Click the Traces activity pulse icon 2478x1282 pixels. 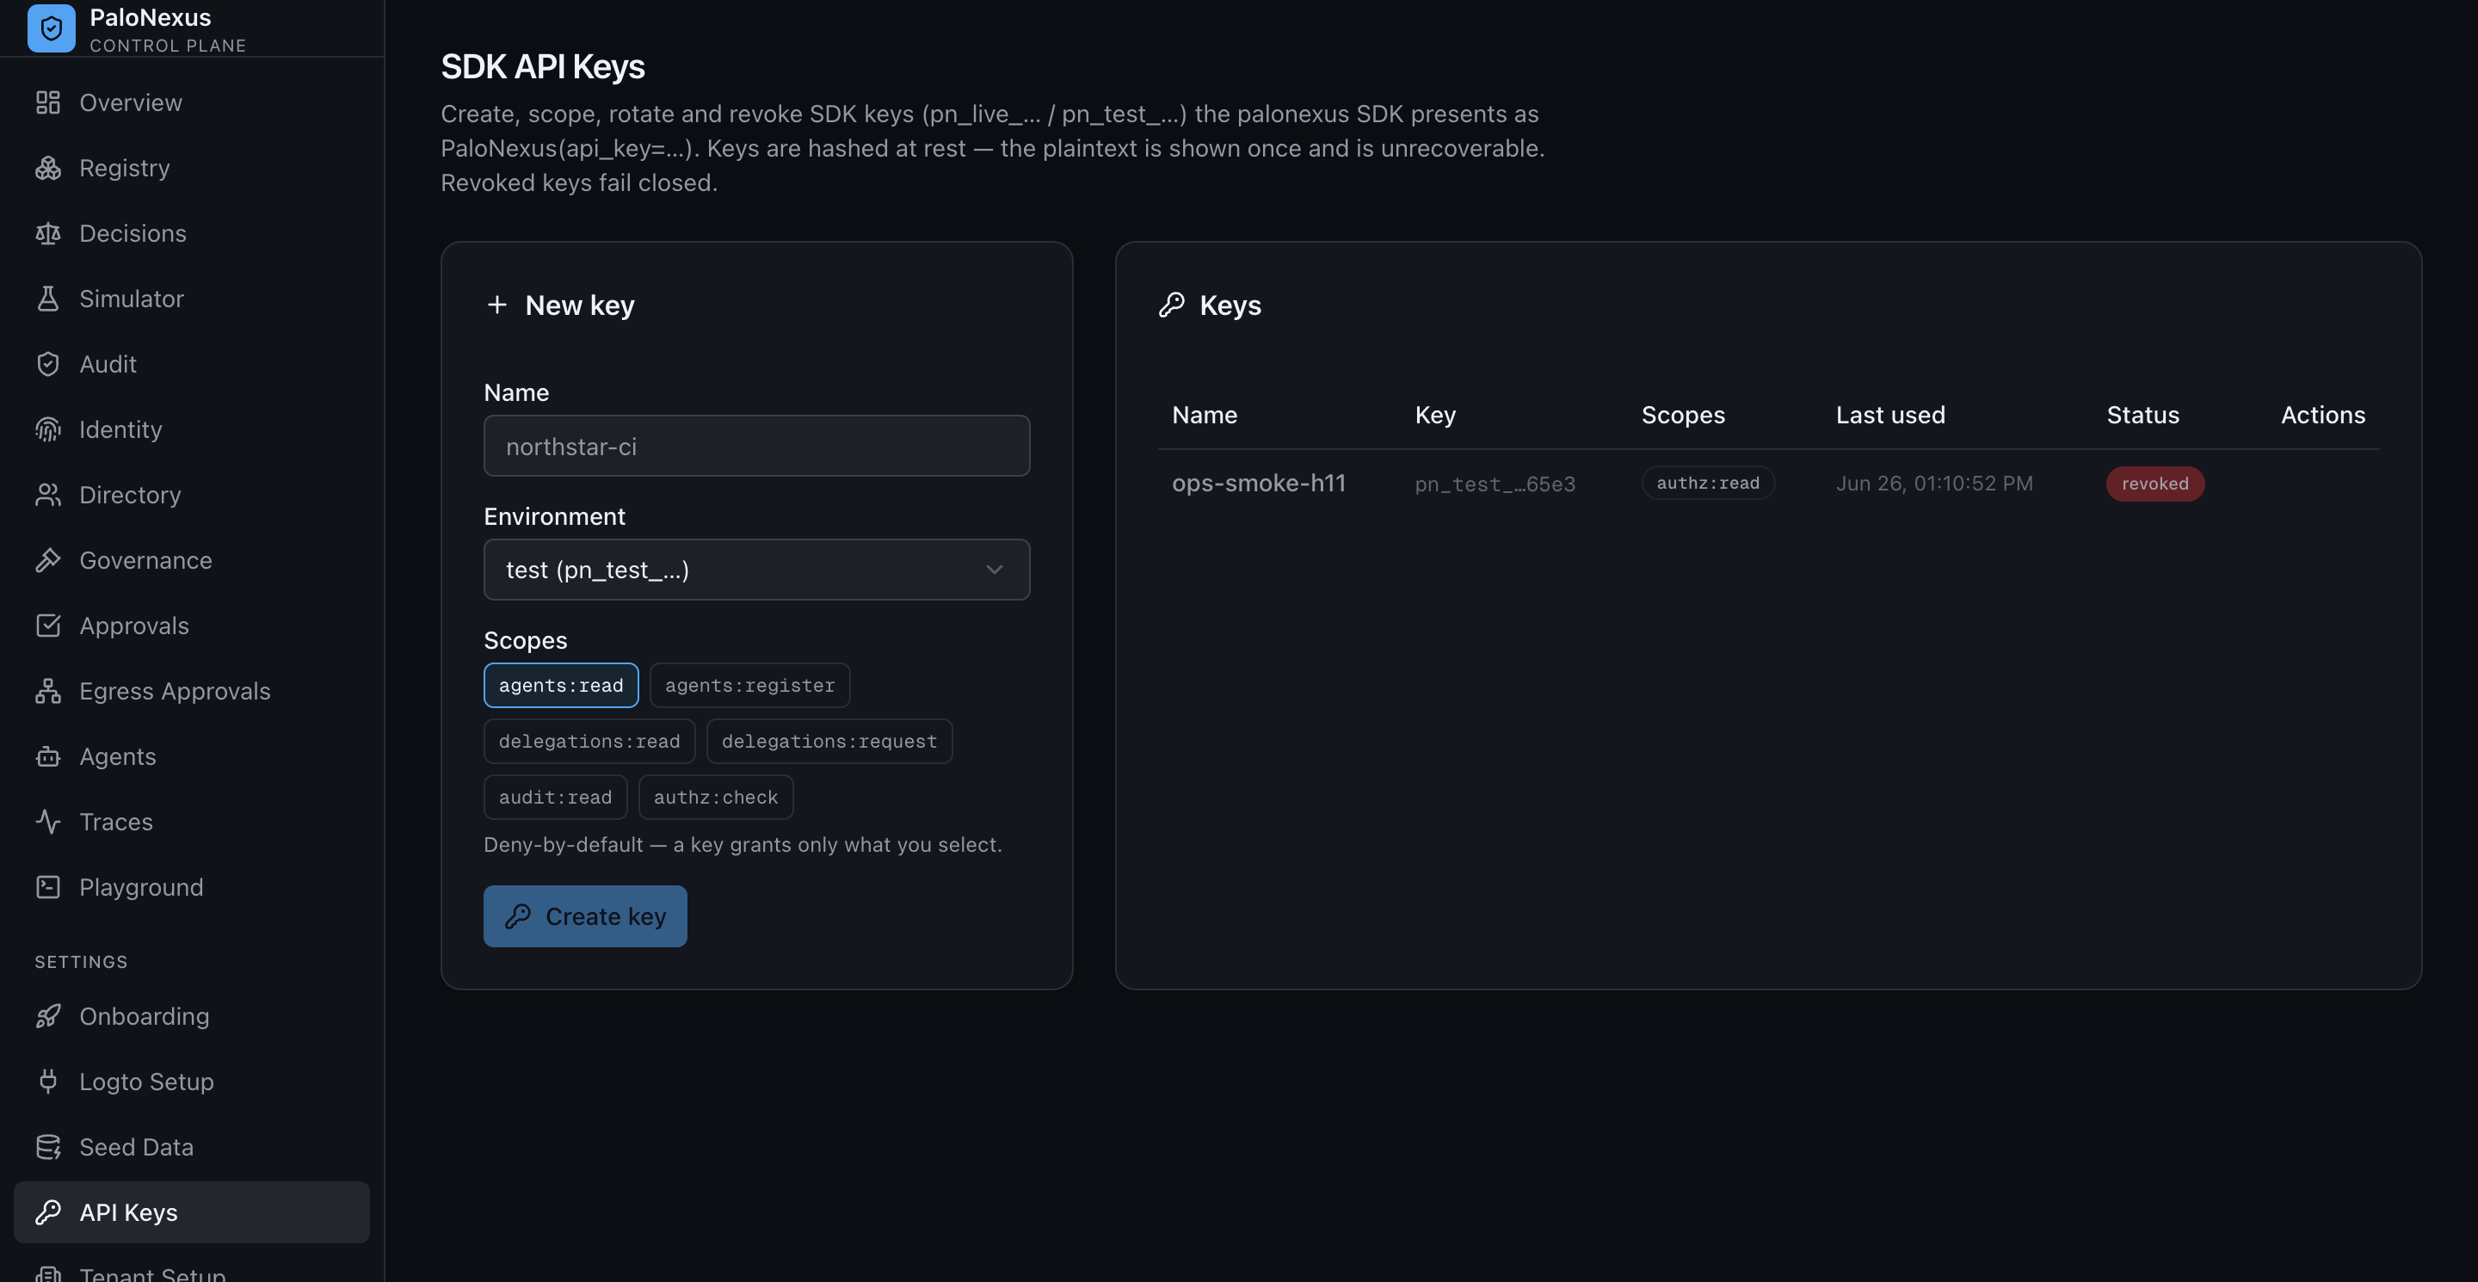(x=48, y=822)
